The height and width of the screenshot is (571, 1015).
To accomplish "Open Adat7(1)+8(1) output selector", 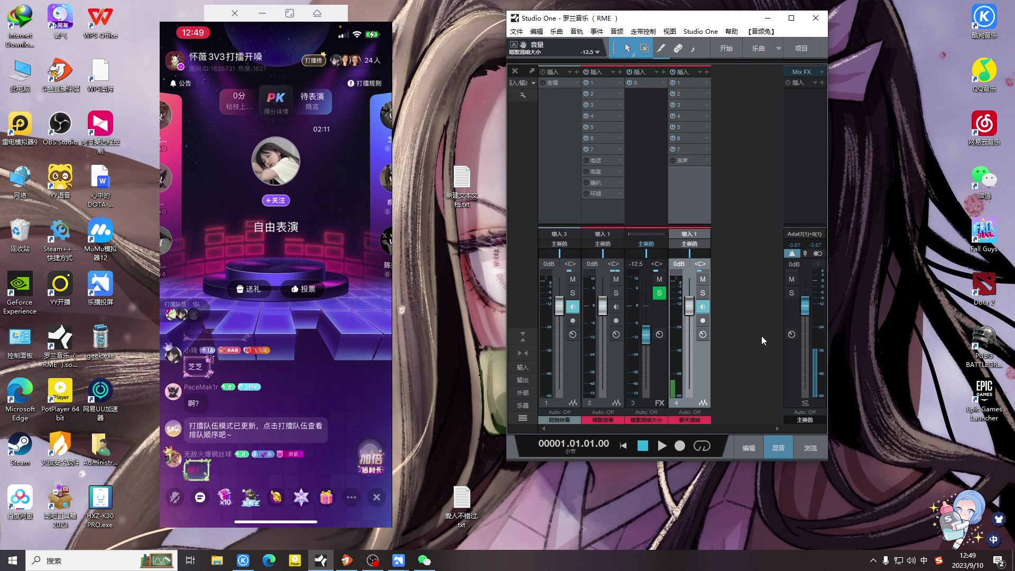I will [805, 234].
